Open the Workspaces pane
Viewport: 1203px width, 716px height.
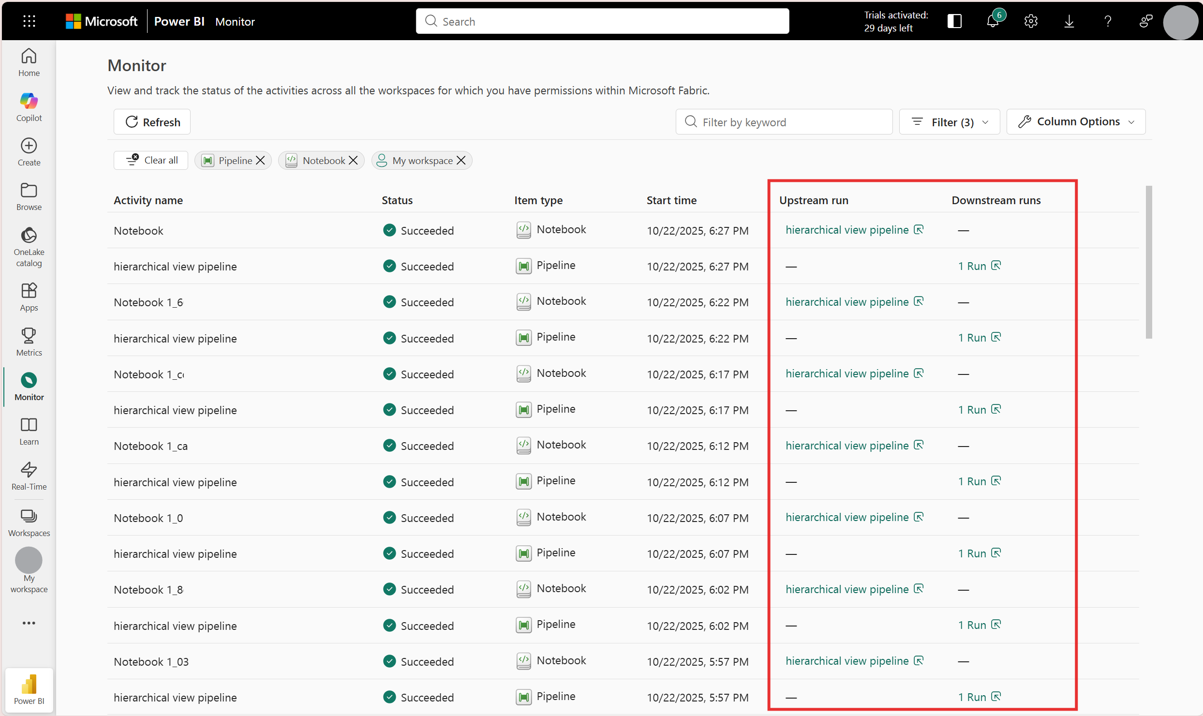(x=29, y=523)
